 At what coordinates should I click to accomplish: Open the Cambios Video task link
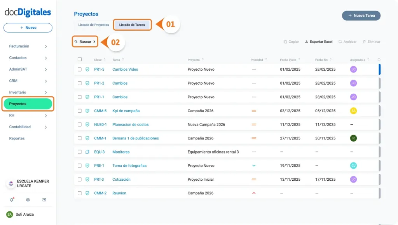(125, 69)
